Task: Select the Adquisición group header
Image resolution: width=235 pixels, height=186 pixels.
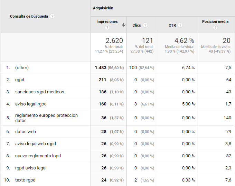Action: coord(103,8)
